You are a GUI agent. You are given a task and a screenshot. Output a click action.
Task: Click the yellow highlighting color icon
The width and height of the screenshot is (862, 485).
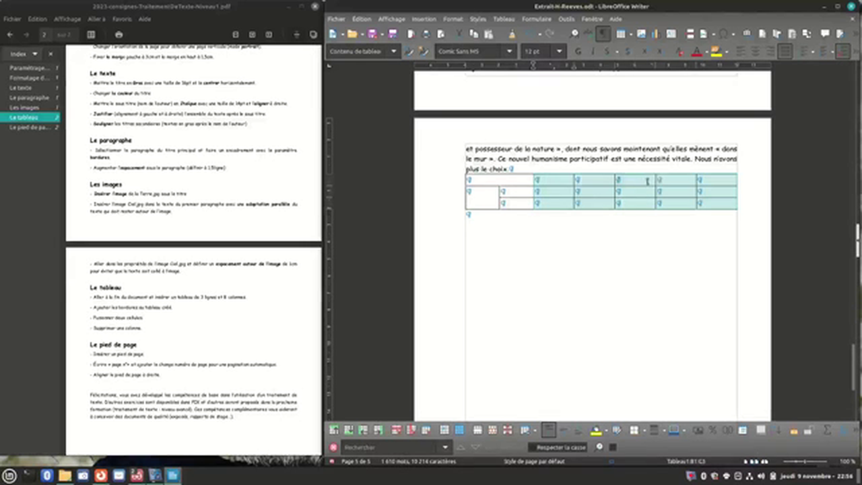pos(715,51)
